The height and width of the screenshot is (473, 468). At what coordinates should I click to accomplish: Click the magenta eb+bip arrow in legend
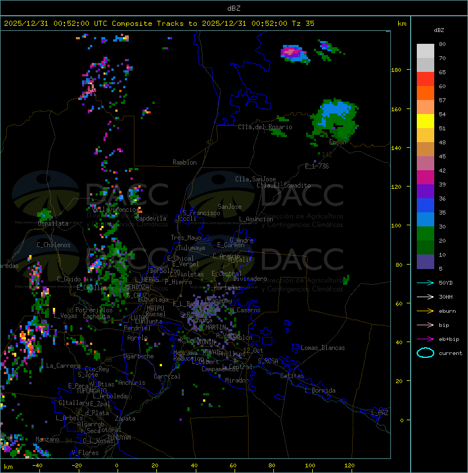(x=425, y=339)
